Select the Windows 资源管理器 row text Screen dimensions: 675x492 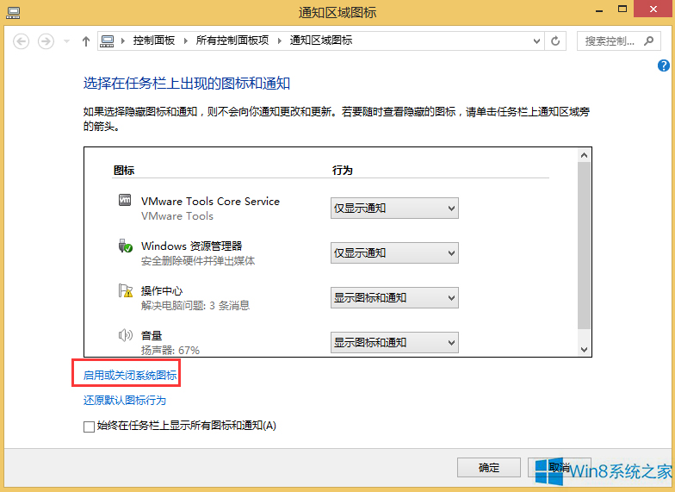coord(191,246)
